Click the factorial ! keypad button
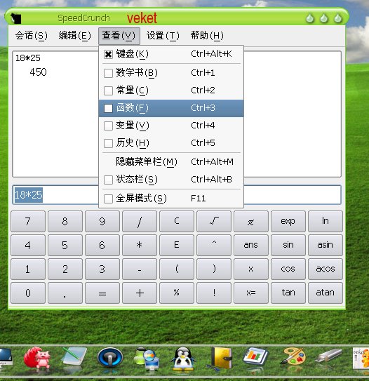Screen dimensions: 369x381 [214, 293]
